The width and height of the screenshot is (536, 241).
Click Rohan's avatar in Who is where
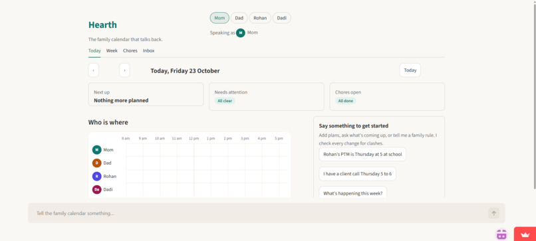[96, 177]
